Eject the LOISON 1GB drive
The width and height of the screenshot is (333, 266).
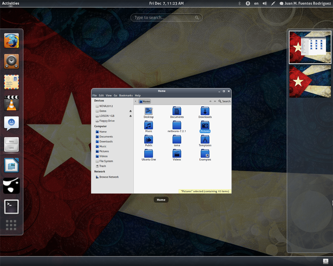pyautogui.click(x=130, y=116)
